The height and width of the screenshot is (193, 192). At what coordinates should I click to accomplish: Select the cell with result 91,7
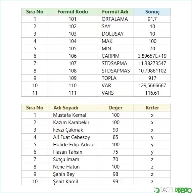(x=152, y=19)
